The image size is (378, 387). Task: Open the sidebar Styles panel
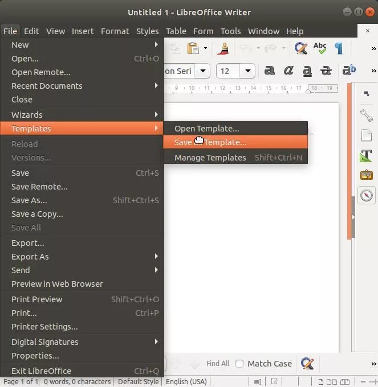pos(366,155)
